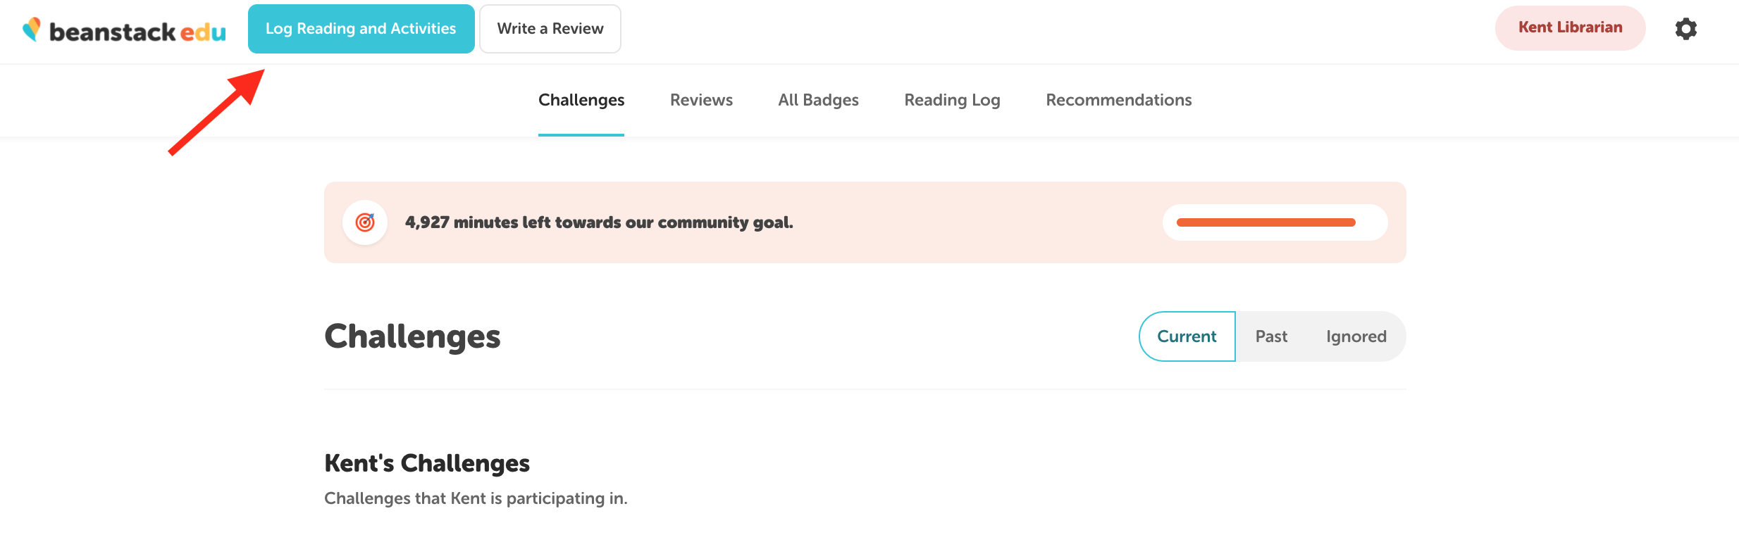
Task: Open Log Reading and Activities
Action: [x=361, y=29]
